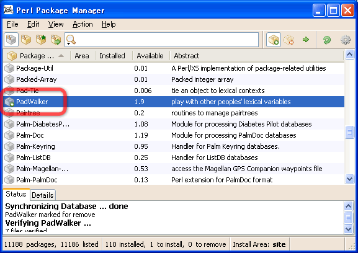
Task: Click the View upgradable packages star icon
Action: point(41,40)
